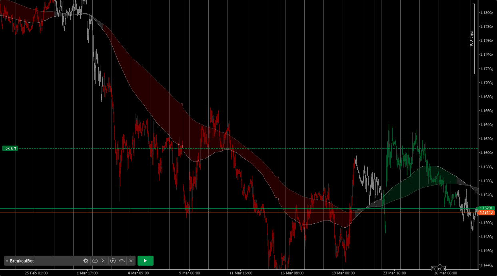The width and height of the screenshot is (497, 276).
Task: Click the 100 pips scale ruler
Action: 472,39
